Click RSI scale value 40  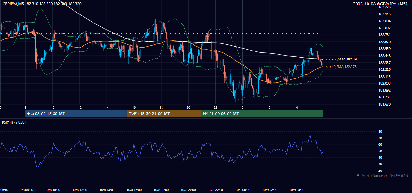pyautogui.click(x=380, y=157)
